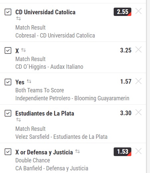This screenshot has width=150, height=173.
Task: Remove the CD O'Higgins draw selection
Action: pyautogui.click(x=138, y=49)
